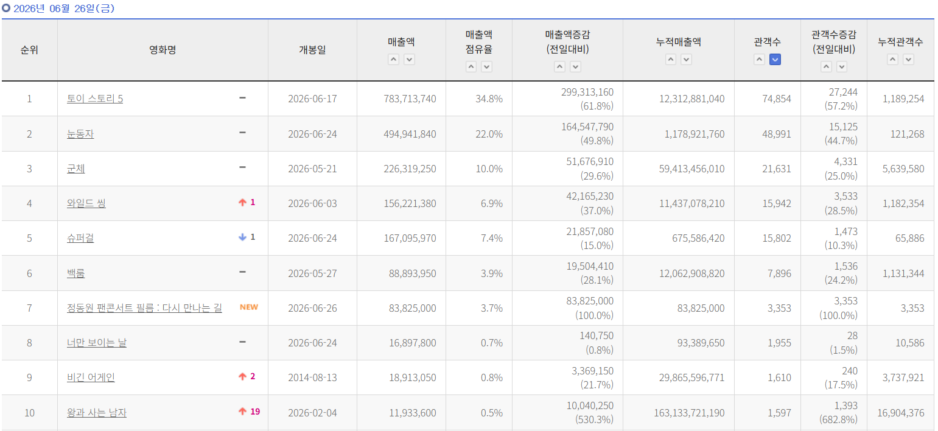Sort 매출액 점유율 descending arrow
The height and width of the screenshot is (431, 938).
(487, 67)
